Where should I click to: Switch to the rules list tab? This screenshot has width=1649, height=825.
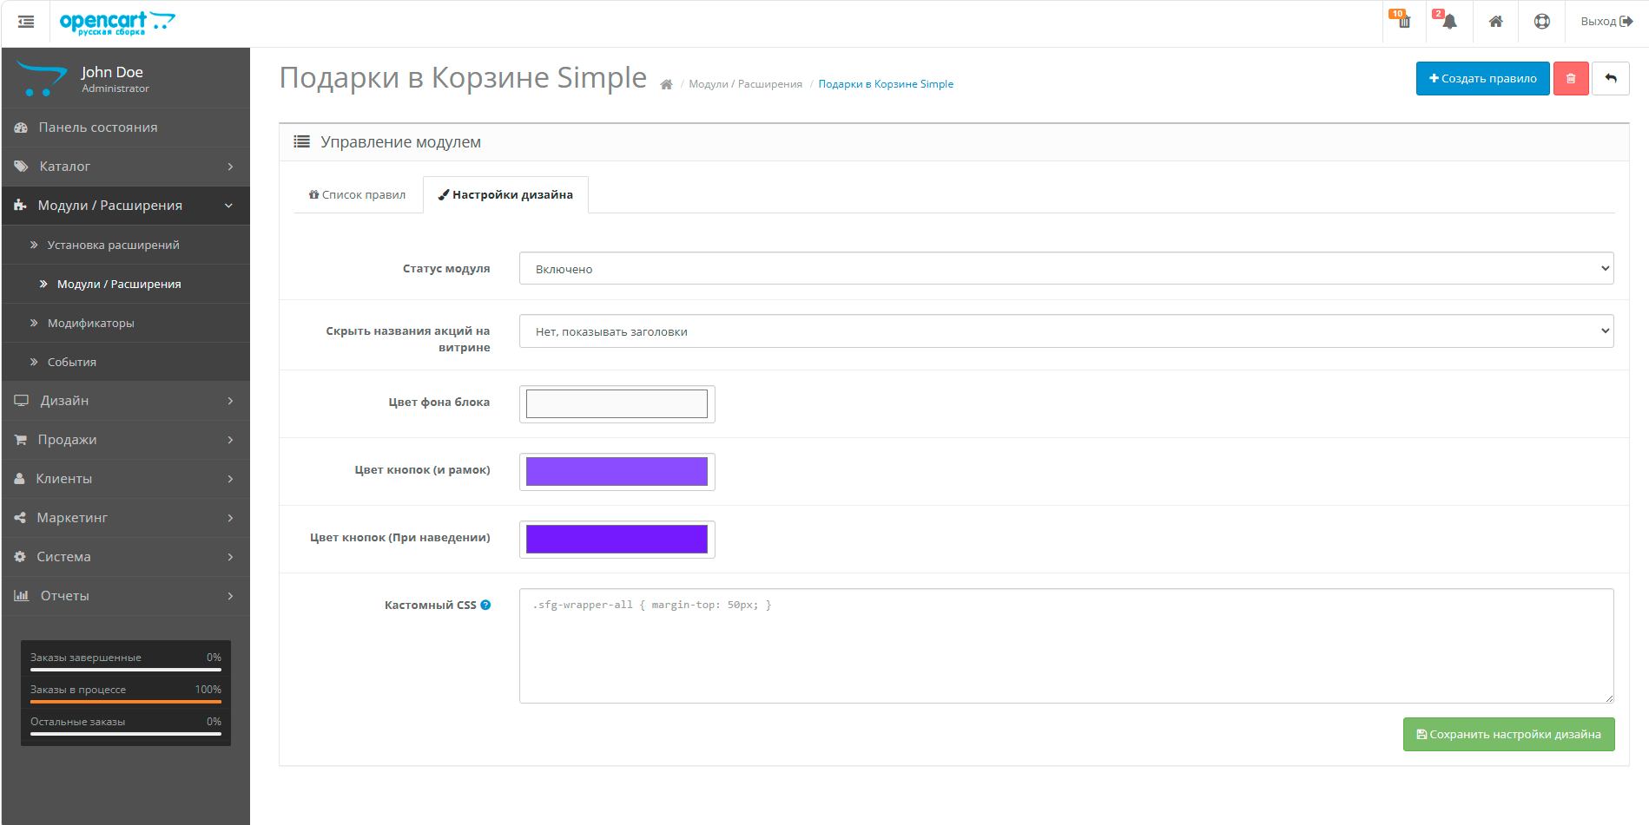(x=358, y=195)
